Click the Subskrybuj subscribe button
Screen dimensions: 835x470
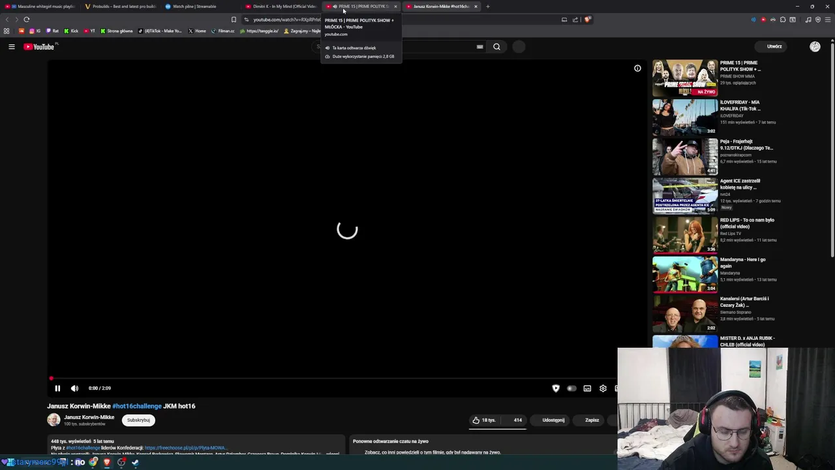(x=138, y=420)
